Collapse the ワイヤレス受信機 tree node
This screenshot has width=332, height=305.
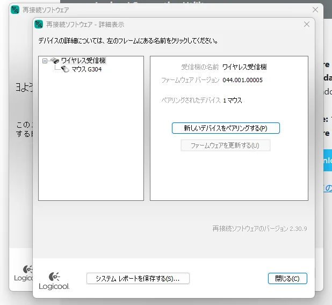click(x=45, y=61)
